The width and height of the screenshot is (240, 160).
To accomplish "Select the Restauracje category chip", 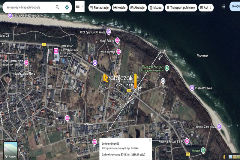I will (100, 8).
